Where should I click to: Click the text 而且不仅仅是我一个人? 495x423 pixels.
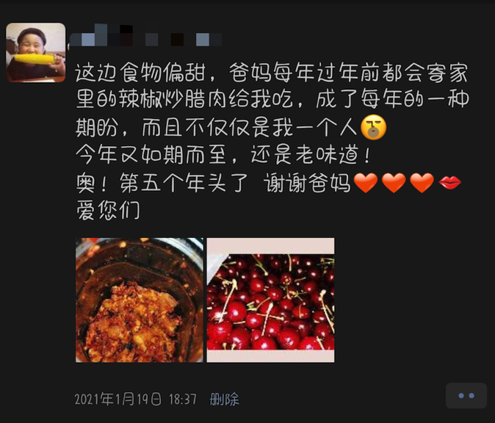pos(250,128)
